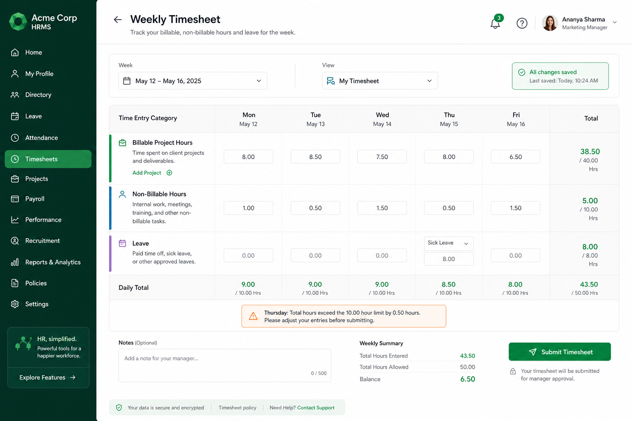Screen dimensions: 632x421
Task: Navigate to Reports & Analytics
Action: point(48,262)
